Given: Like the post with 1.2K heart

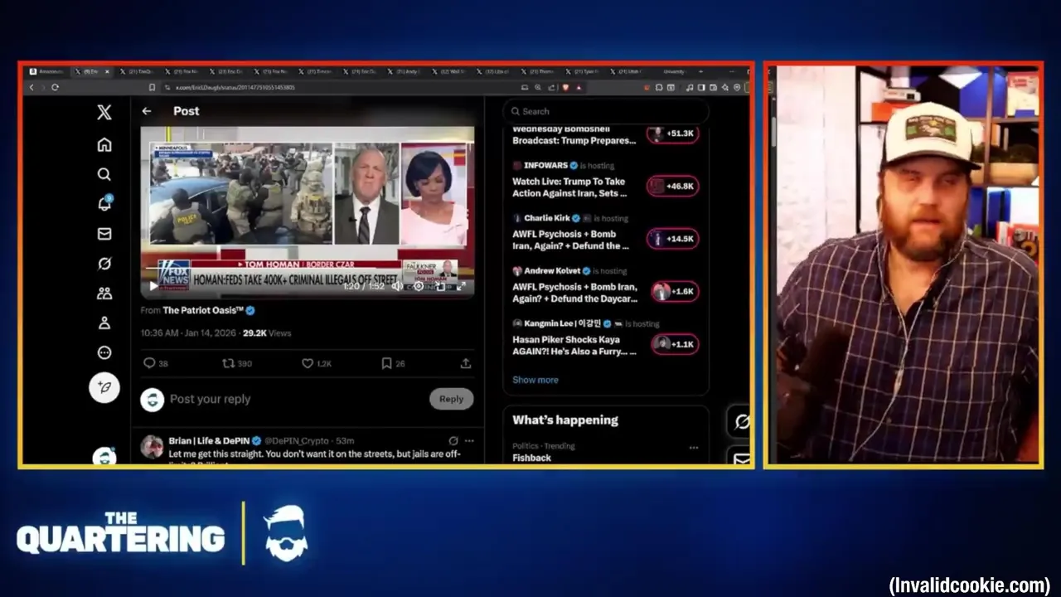Looking at the screenshot, I should coord(307,363).
